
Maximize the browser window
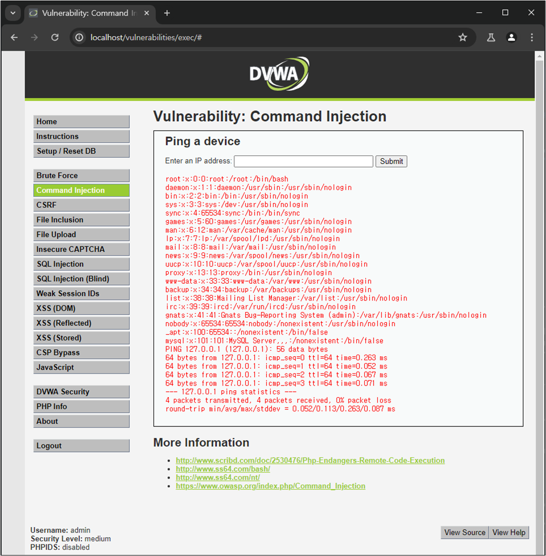tap(505, 13)
